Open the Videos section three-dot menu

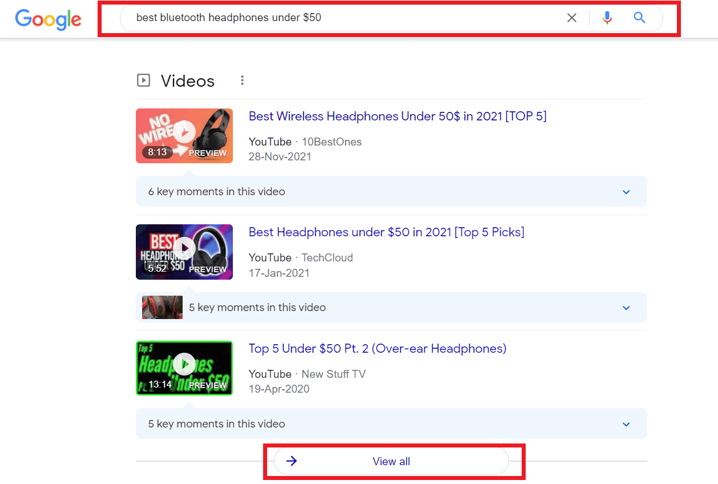point(242,80)
